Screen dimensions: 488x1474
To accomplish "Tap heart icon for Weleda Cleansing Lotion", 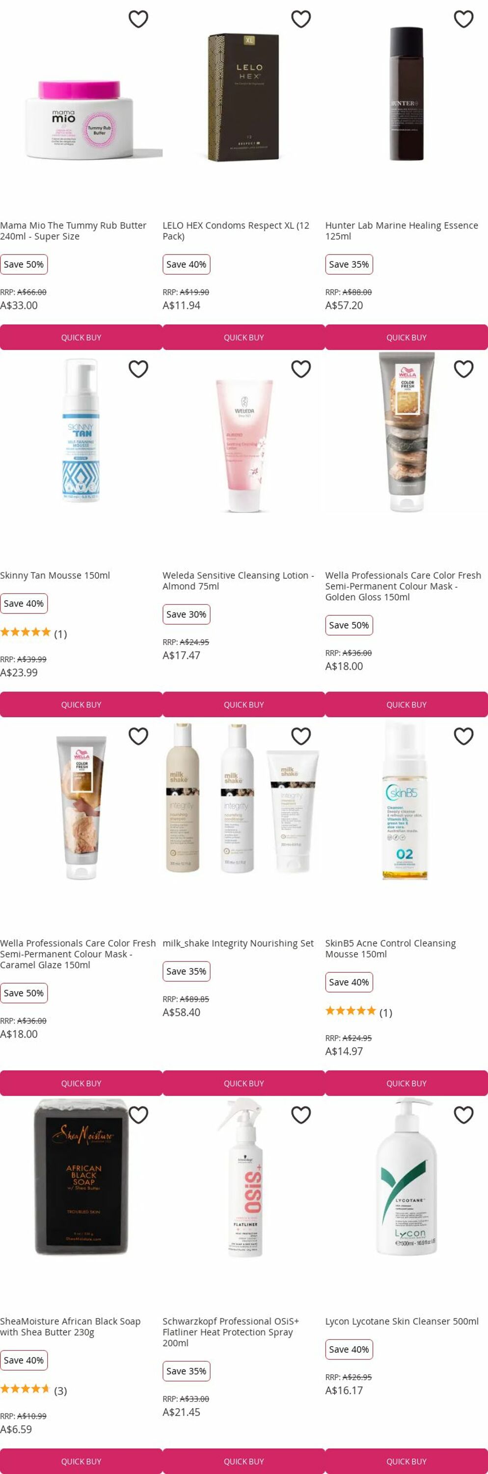I will coord(301,369).
